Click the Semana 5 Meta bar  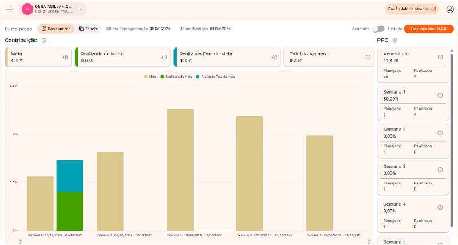tap(319, 183)
